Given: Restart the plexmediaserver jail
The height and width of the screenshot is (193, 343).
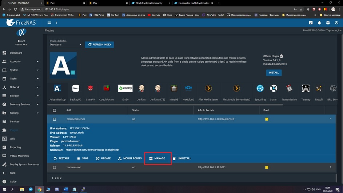Looking at the screenshot, I should [61, 158].
